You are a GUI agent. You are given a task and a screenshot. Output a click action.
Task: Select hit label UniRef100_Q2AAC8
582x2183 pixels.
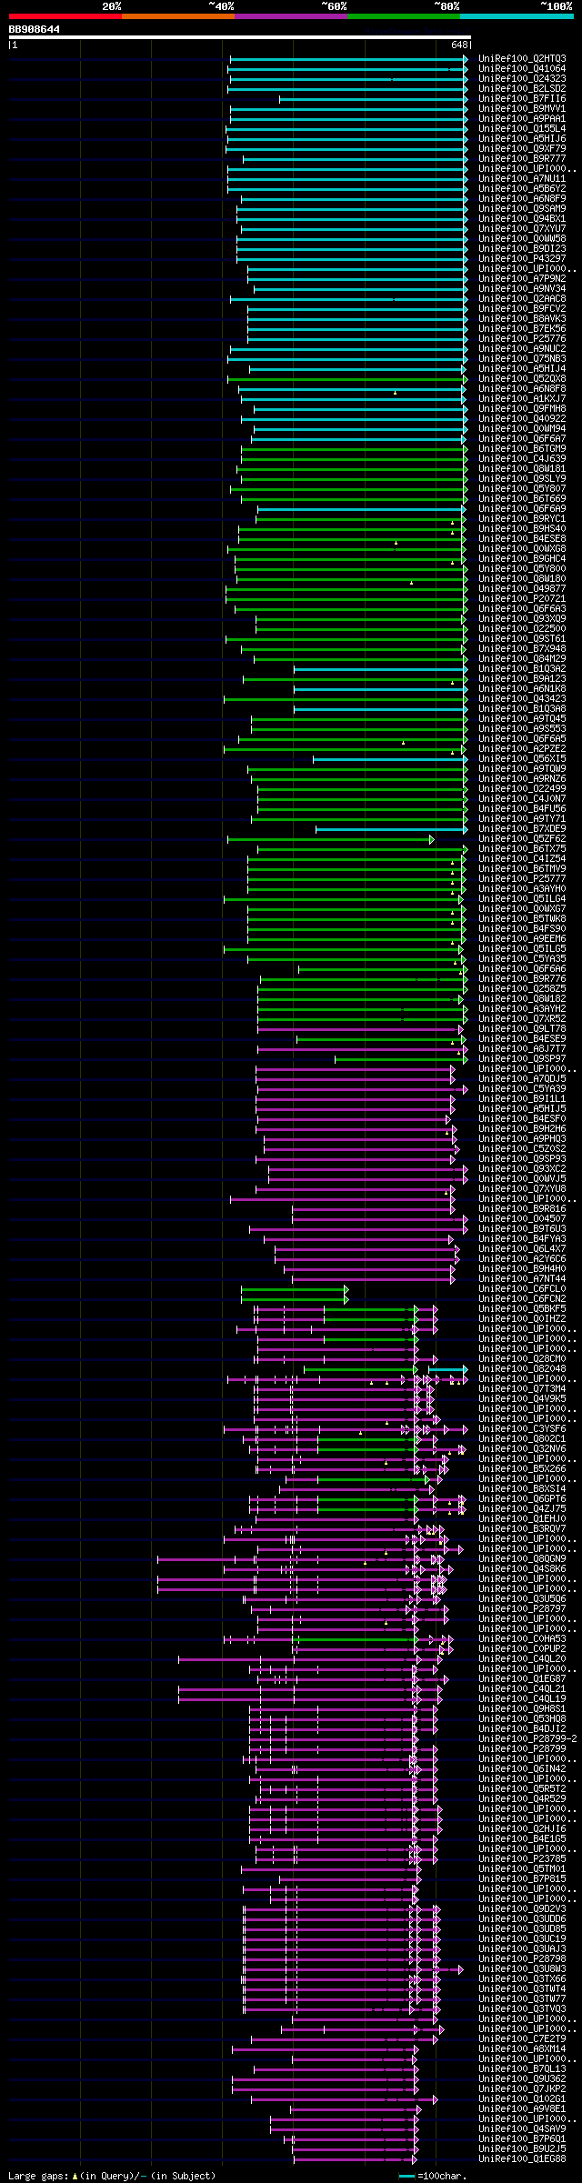522,298
